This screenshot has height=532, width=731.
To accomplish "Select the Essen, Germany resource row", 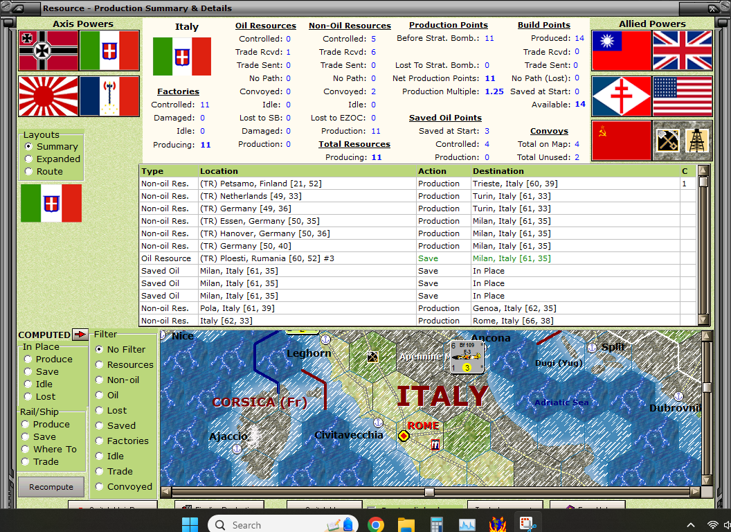I will point(417,221).
